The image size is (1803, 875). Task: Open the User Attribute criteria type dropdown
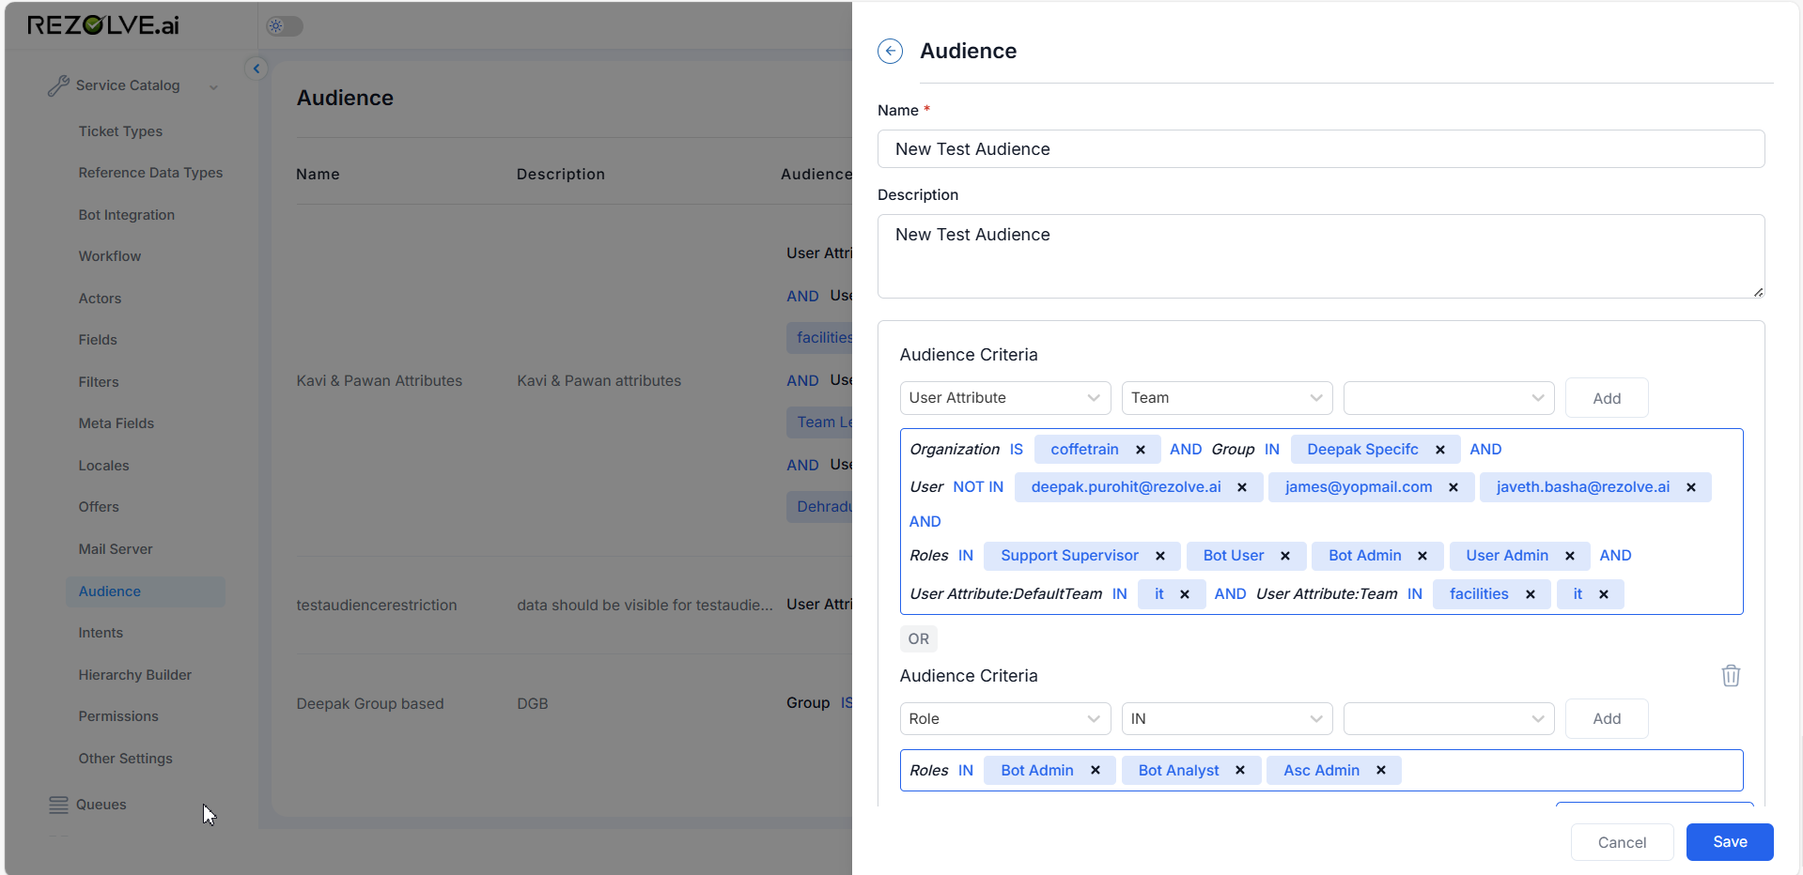click(x=1005, y=398)
